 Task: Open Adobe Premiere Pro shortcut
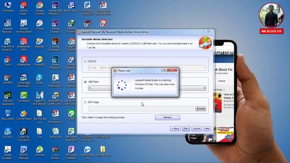(55, 81)
